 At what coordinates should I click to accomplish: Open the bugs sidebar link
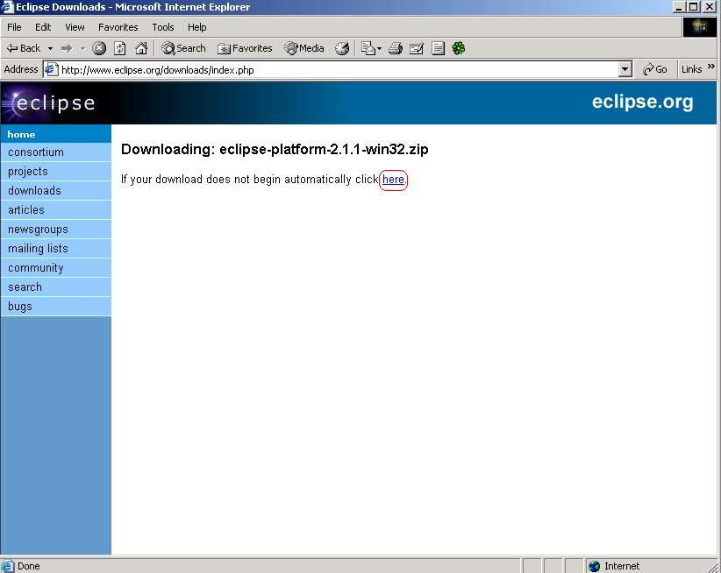[55, 307]
